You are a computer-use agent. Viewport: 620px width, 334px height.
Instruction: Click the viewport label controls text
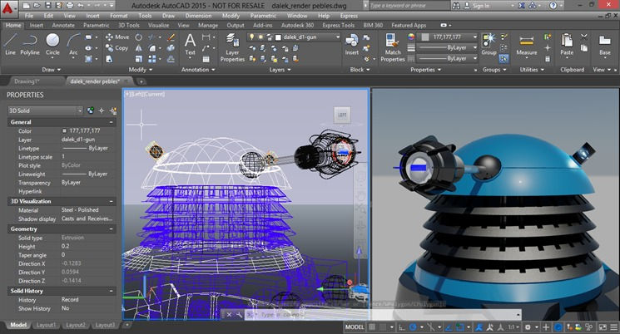145,95
